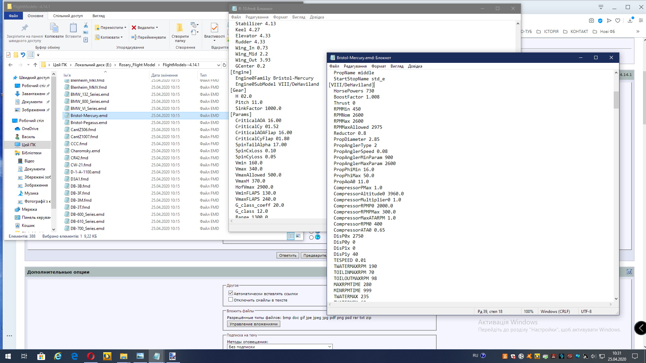Go up one folder level arrow
646x363 pixels.
[35, 65]
